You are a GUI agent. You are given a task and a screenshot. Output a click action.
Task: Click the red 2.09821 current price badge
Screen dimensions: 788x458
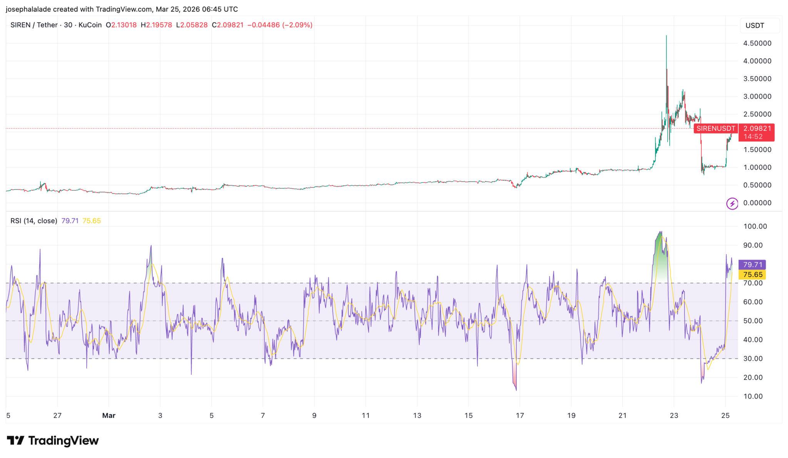(x=757, y=128)
